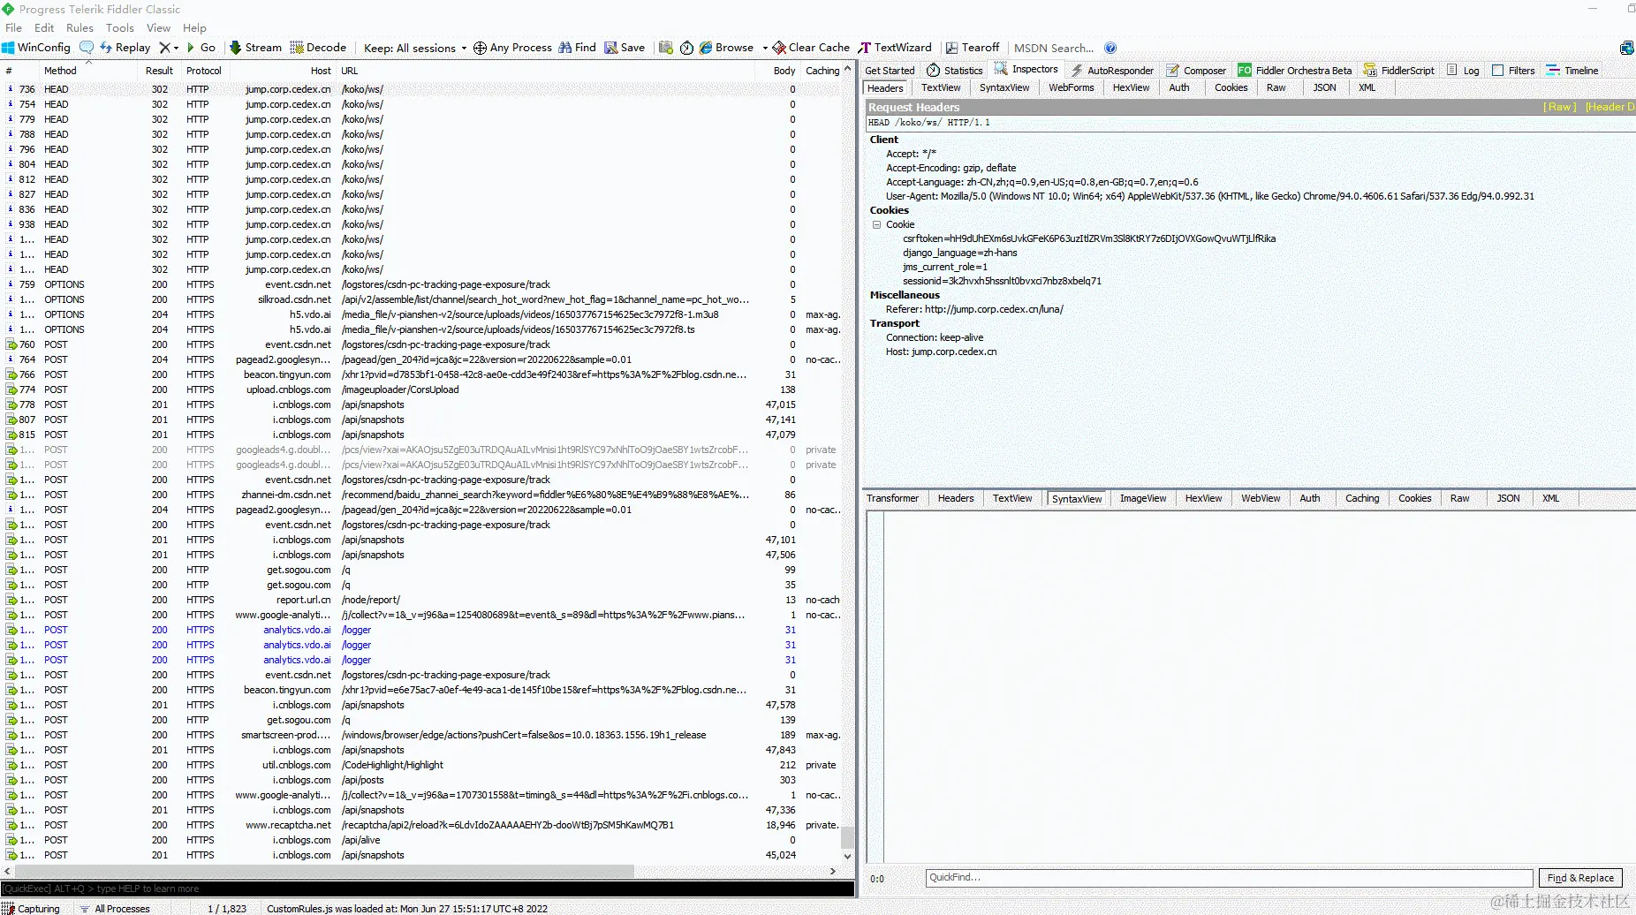Open the Browse dropdown arrow
Image resolution: width=1636 pixels, height=915 pixels.
(765, 48)
